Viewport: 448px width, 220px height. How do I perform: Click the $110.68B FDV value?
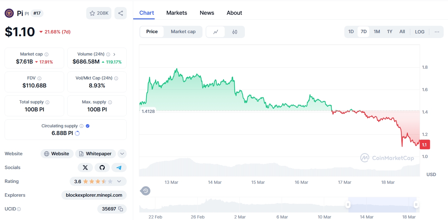click(x=34, y=86)
